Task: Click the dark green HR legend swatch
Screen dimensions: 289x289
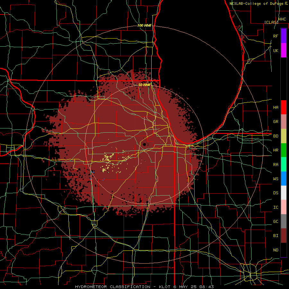Action: (x=284, y=150)
